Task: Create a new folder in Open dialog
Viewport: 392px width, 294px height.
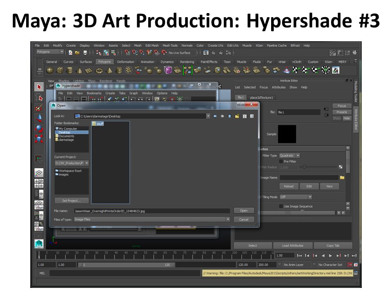Action: [x=237, y=116]
